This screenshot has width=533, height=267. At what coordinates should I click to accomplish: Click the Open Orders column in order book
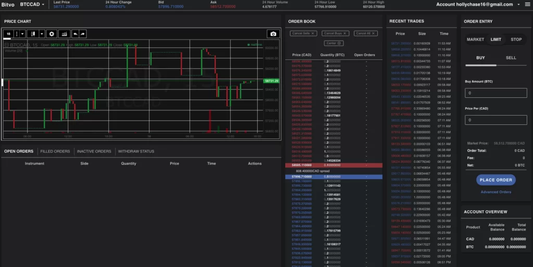364,55
